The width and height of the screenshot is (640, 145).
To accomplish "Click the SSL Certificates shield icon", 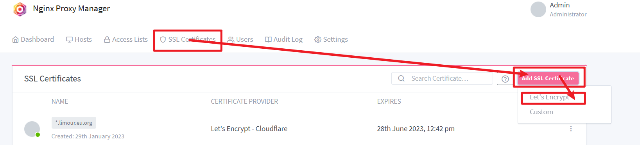I will pyautogui.click(x=163, y=40).
